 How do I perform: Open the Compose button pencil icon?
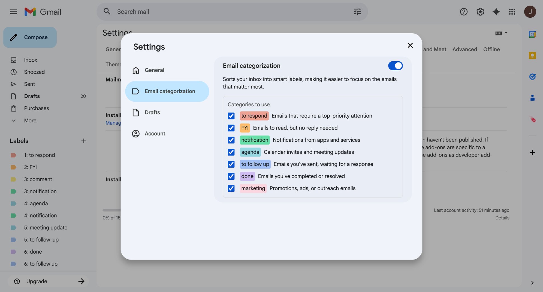(13, 37)
